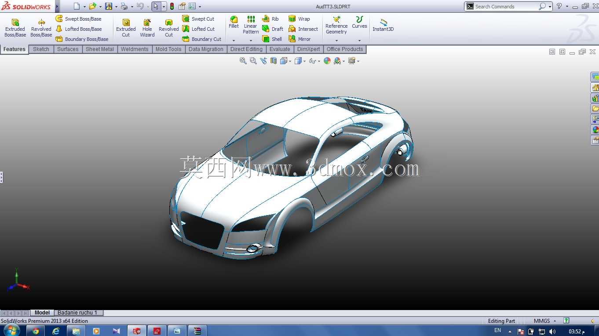
Task: Choose the Lofted Boss/Base feature
Action: coord(79,29)
